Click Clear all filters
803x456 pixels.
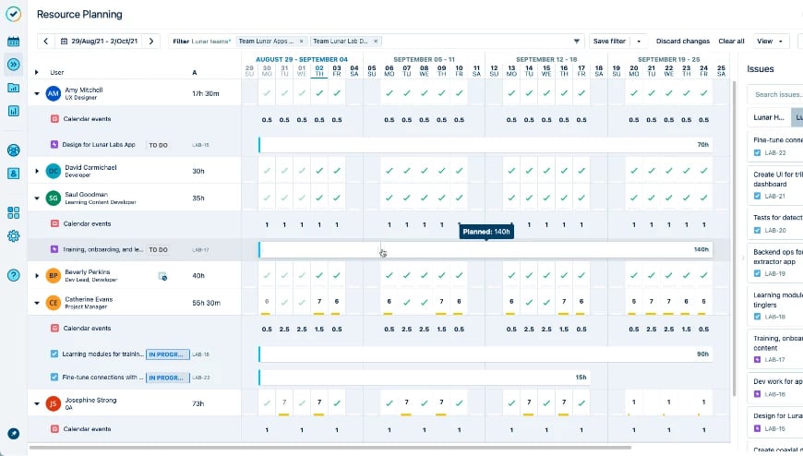731,41
